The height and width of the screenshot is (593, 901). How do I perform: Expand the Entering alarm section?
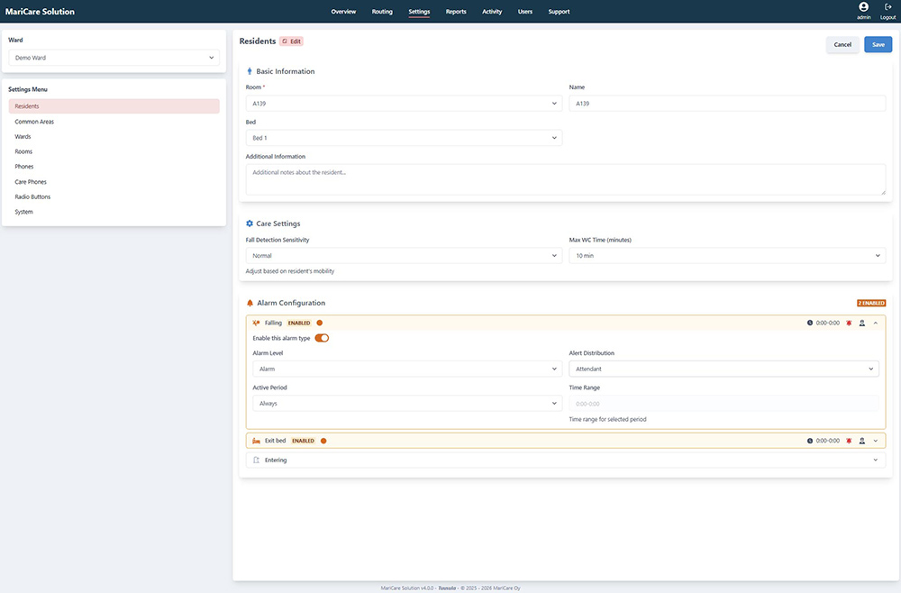pos(875,460)
